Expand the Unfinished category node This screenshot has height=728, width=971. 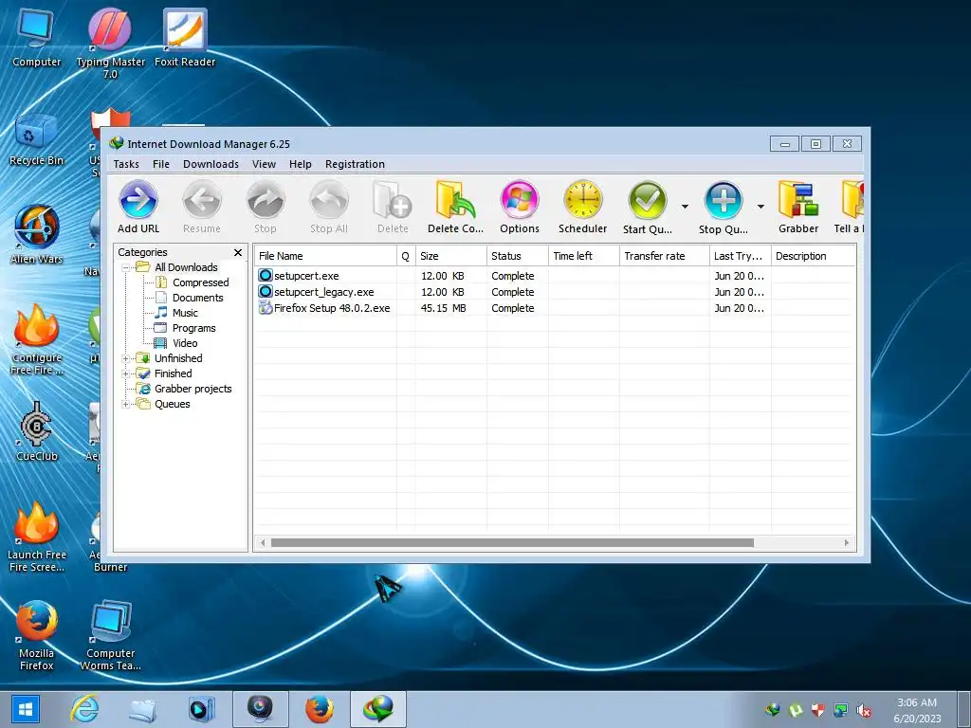point(126,358)
